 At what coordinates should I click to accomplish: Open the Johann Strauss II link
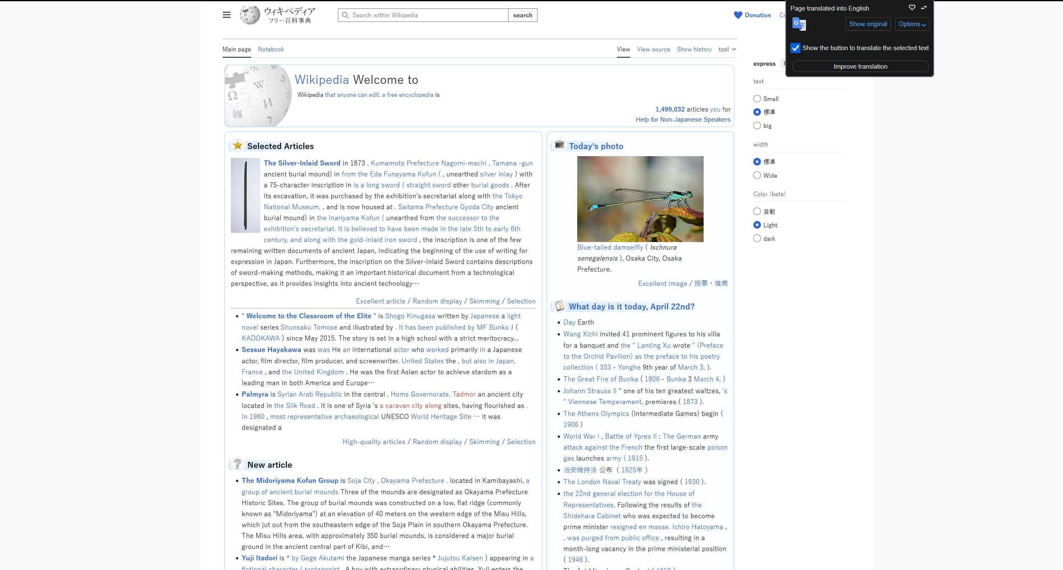pyautogui.click(x=590, y=391)
